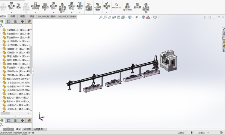Switch to the 评估 (Evaluate) tab
The width and height of the screenshot is (225, 135).
coord(32,17)
